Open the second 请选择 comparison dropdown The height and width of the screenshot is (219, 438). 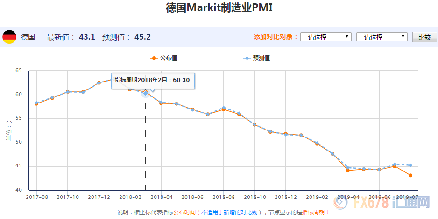point(382,37)
